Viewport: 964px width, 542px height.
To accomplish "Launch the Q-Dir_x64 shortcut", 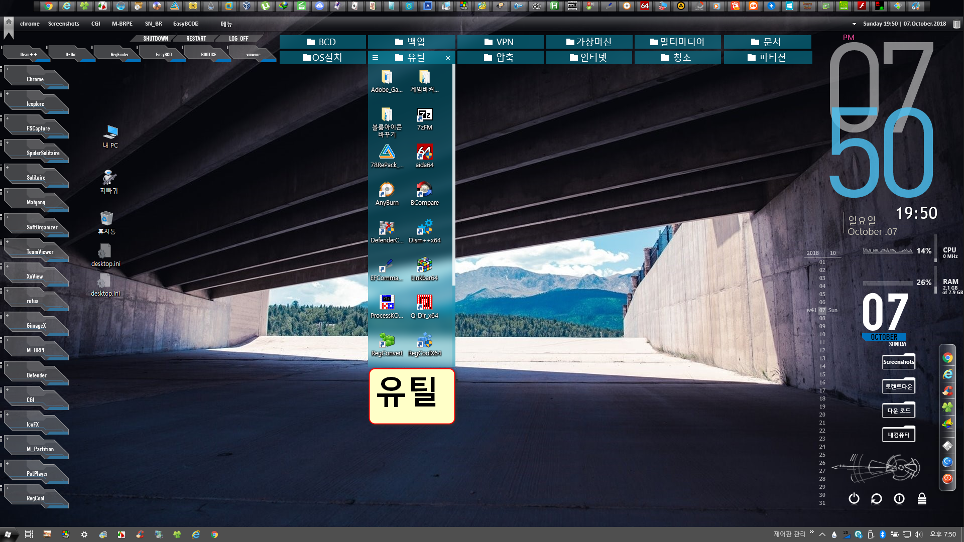I will (x=424, y=307).
